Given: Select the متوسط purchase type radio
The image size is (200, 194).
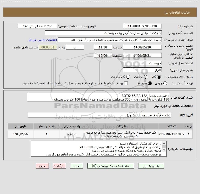Looking at the screenshot, I should [150, 84].
